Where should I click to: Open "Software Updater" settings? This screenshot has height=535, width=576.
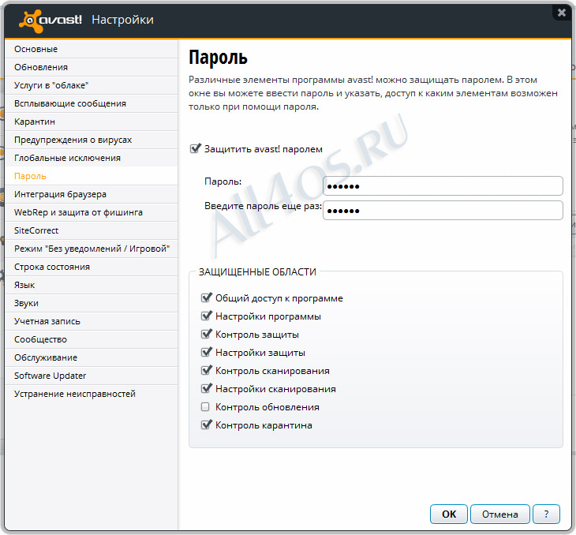click(x=92, y=376)
